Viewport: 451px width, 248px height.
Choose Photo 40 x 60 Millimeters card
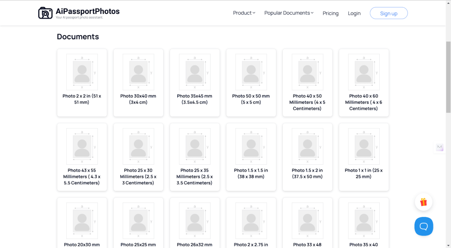[364, 102]
